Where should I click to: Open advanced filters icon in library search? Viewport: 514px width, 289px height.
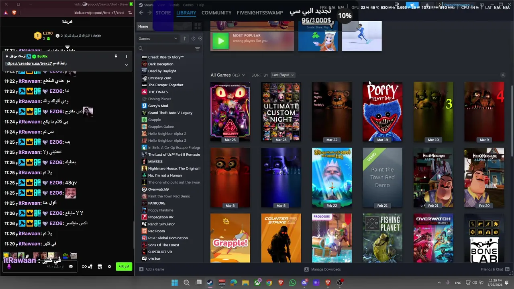(x=197, y=49)
